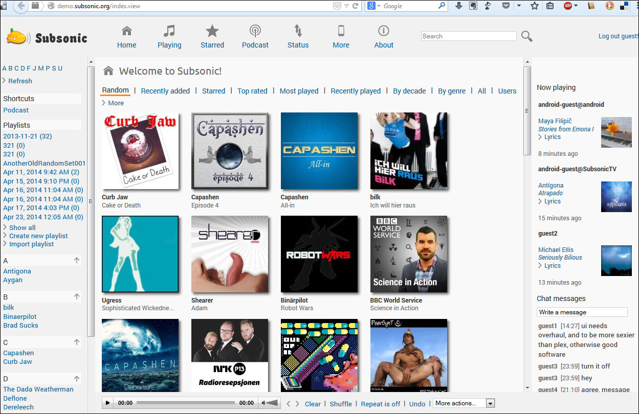The image size is (639, 414).
Task: Open the browser Downloads arrow
Action: tap(458, 6)
